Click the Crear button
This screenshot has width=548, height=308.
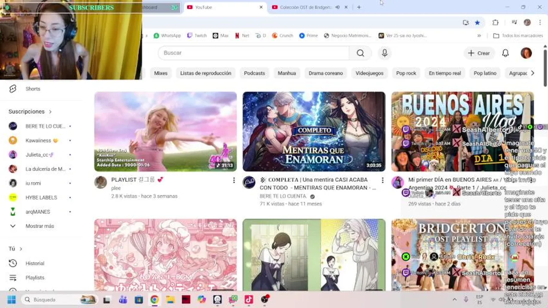tap(479, 53)
